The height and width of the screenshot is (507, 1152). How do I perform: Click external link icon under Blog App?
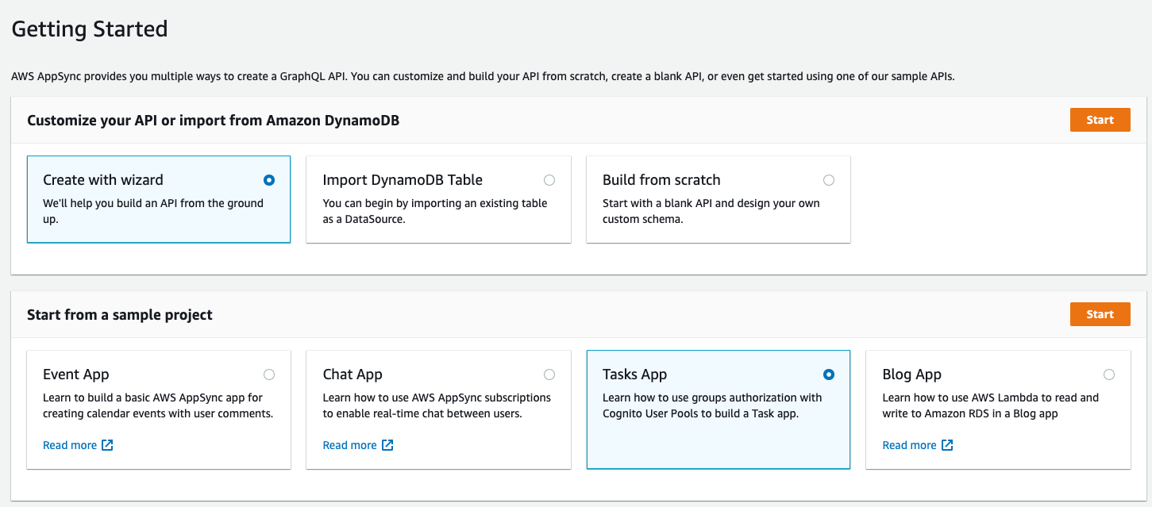click(947, 445)
